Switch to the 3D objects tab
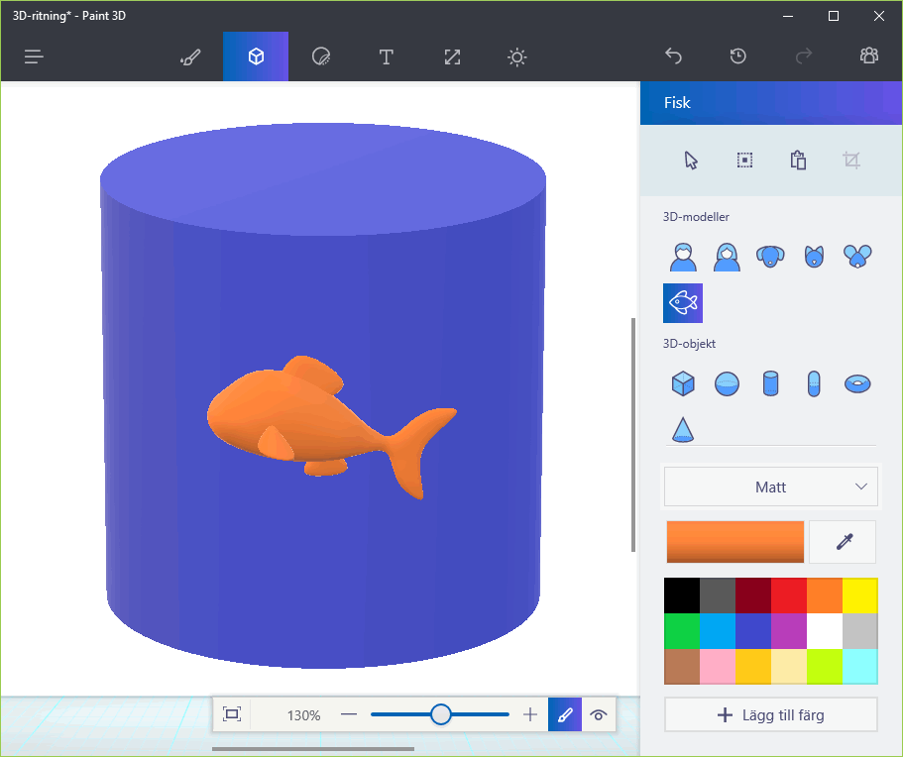This screenshot has width=903, height=757. click(256, 56)
